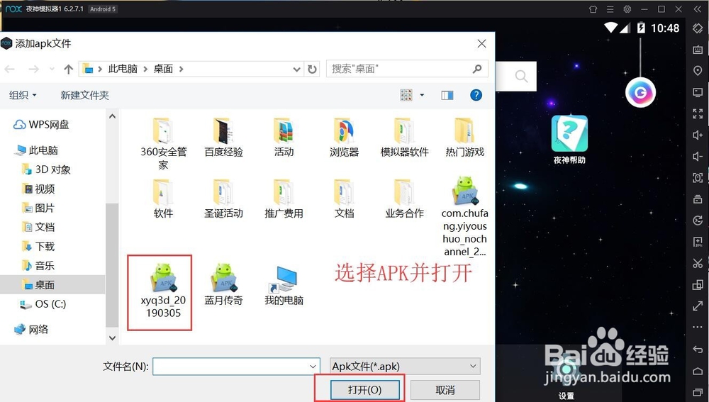
Task: Open Nox title bar menu icon
Action: [610, 9]
